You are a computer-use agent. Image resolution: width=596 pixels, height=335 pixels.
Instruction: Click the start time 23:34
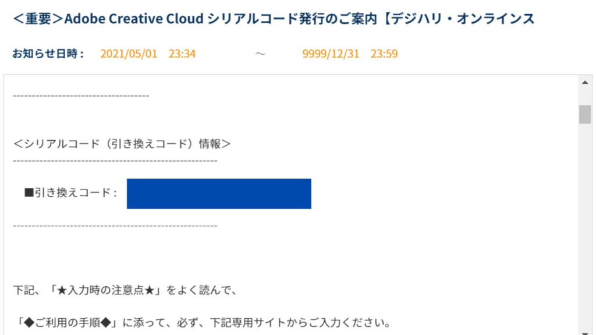(182, 54)
